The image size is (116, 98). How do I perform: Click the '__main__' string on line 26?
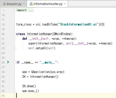coord(48,62)
